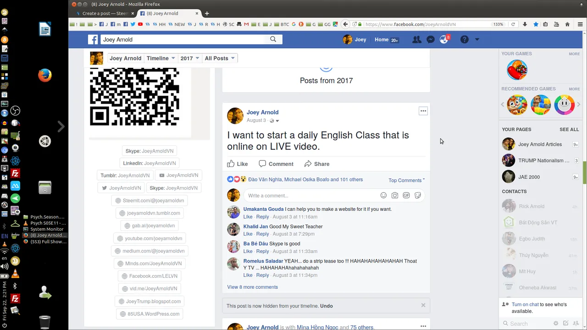Click Undo for the hidden post notice
Screen dimensions: 587x330
327,306
